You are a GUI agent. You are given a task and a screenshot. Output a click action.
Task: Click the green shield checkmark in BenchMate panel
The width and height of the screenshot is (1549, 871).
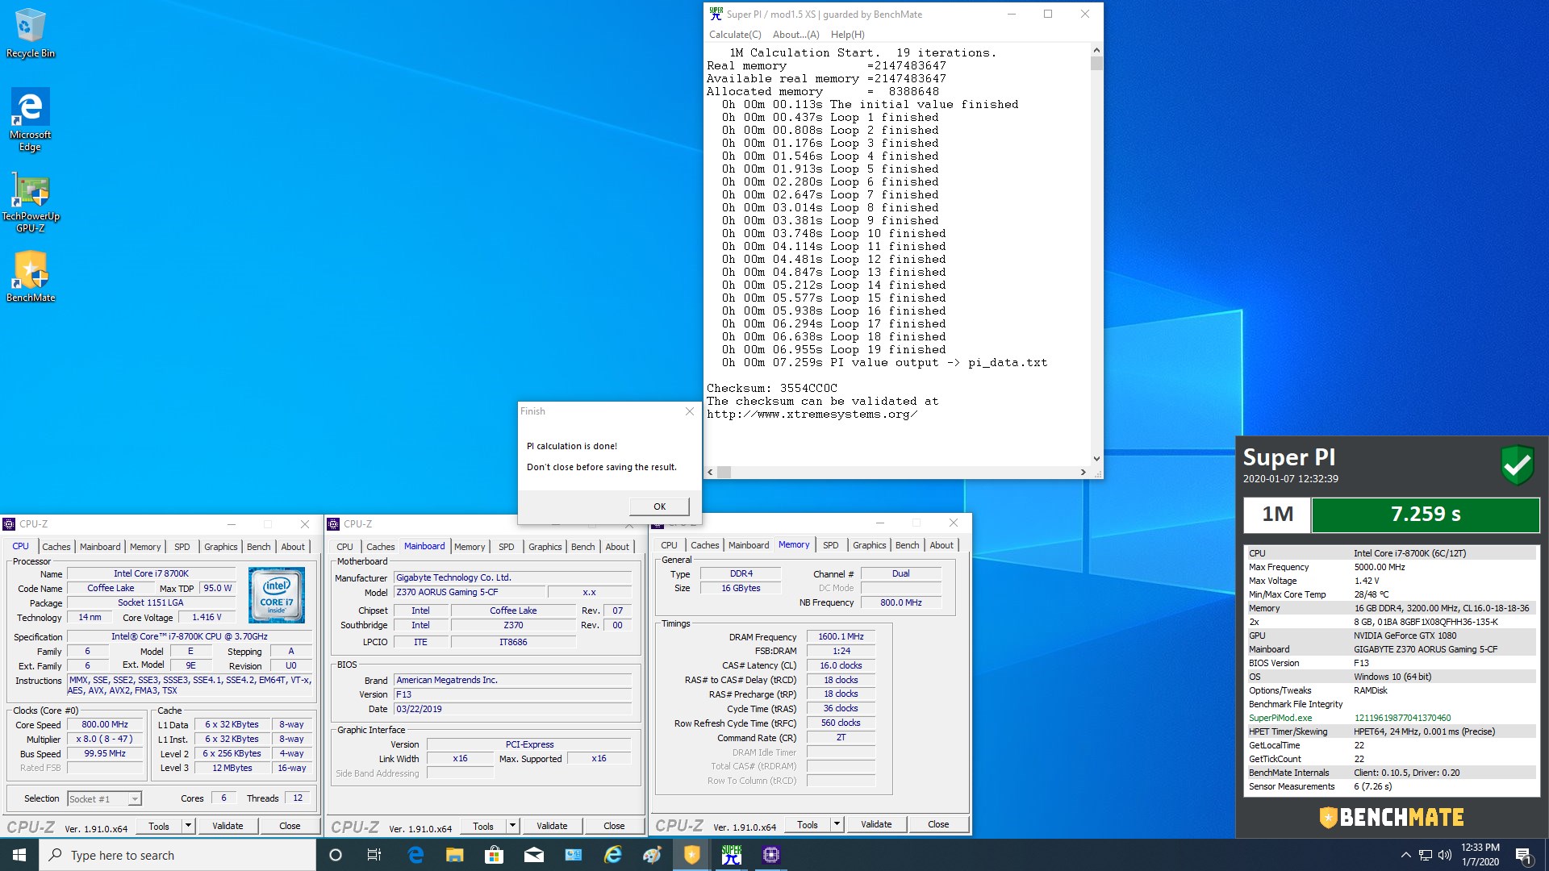(1517, 465)
